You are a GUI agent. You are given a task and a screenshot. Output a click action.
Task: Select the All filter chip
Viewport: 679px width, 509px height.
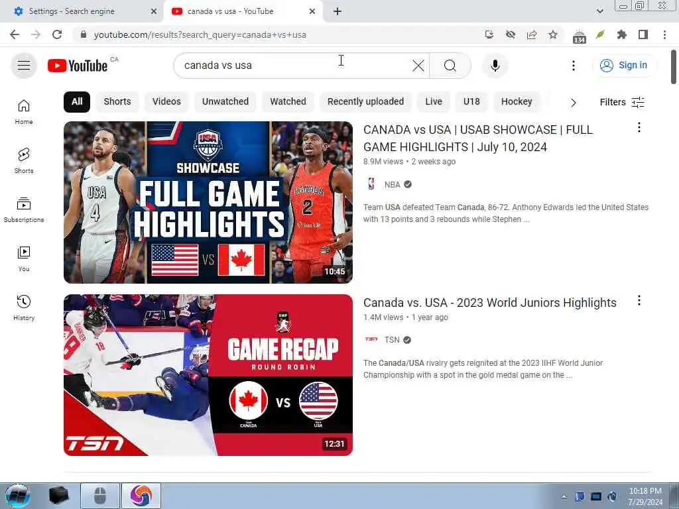(x=77, y=101)
